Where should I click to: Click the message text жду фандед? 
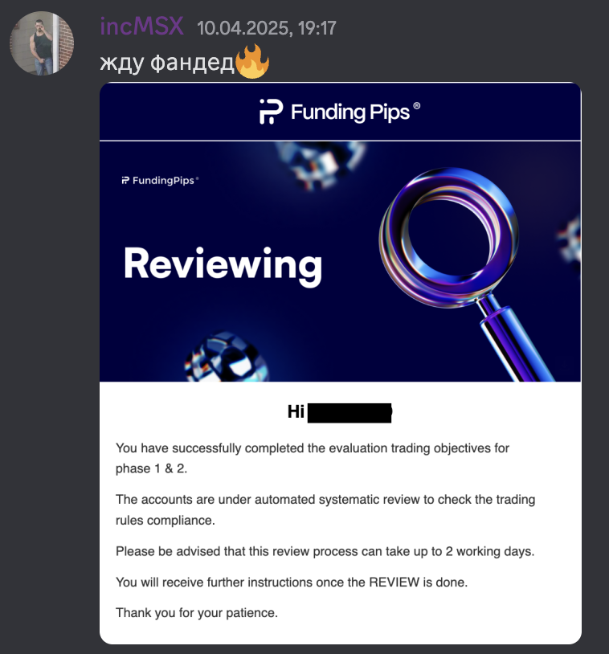(x=167, y=63)
